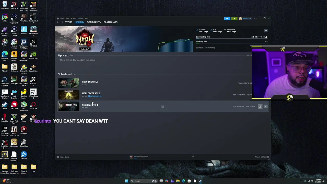
Task: Open Lossless Scaling duck icon
Action: (x=24, y=94)
